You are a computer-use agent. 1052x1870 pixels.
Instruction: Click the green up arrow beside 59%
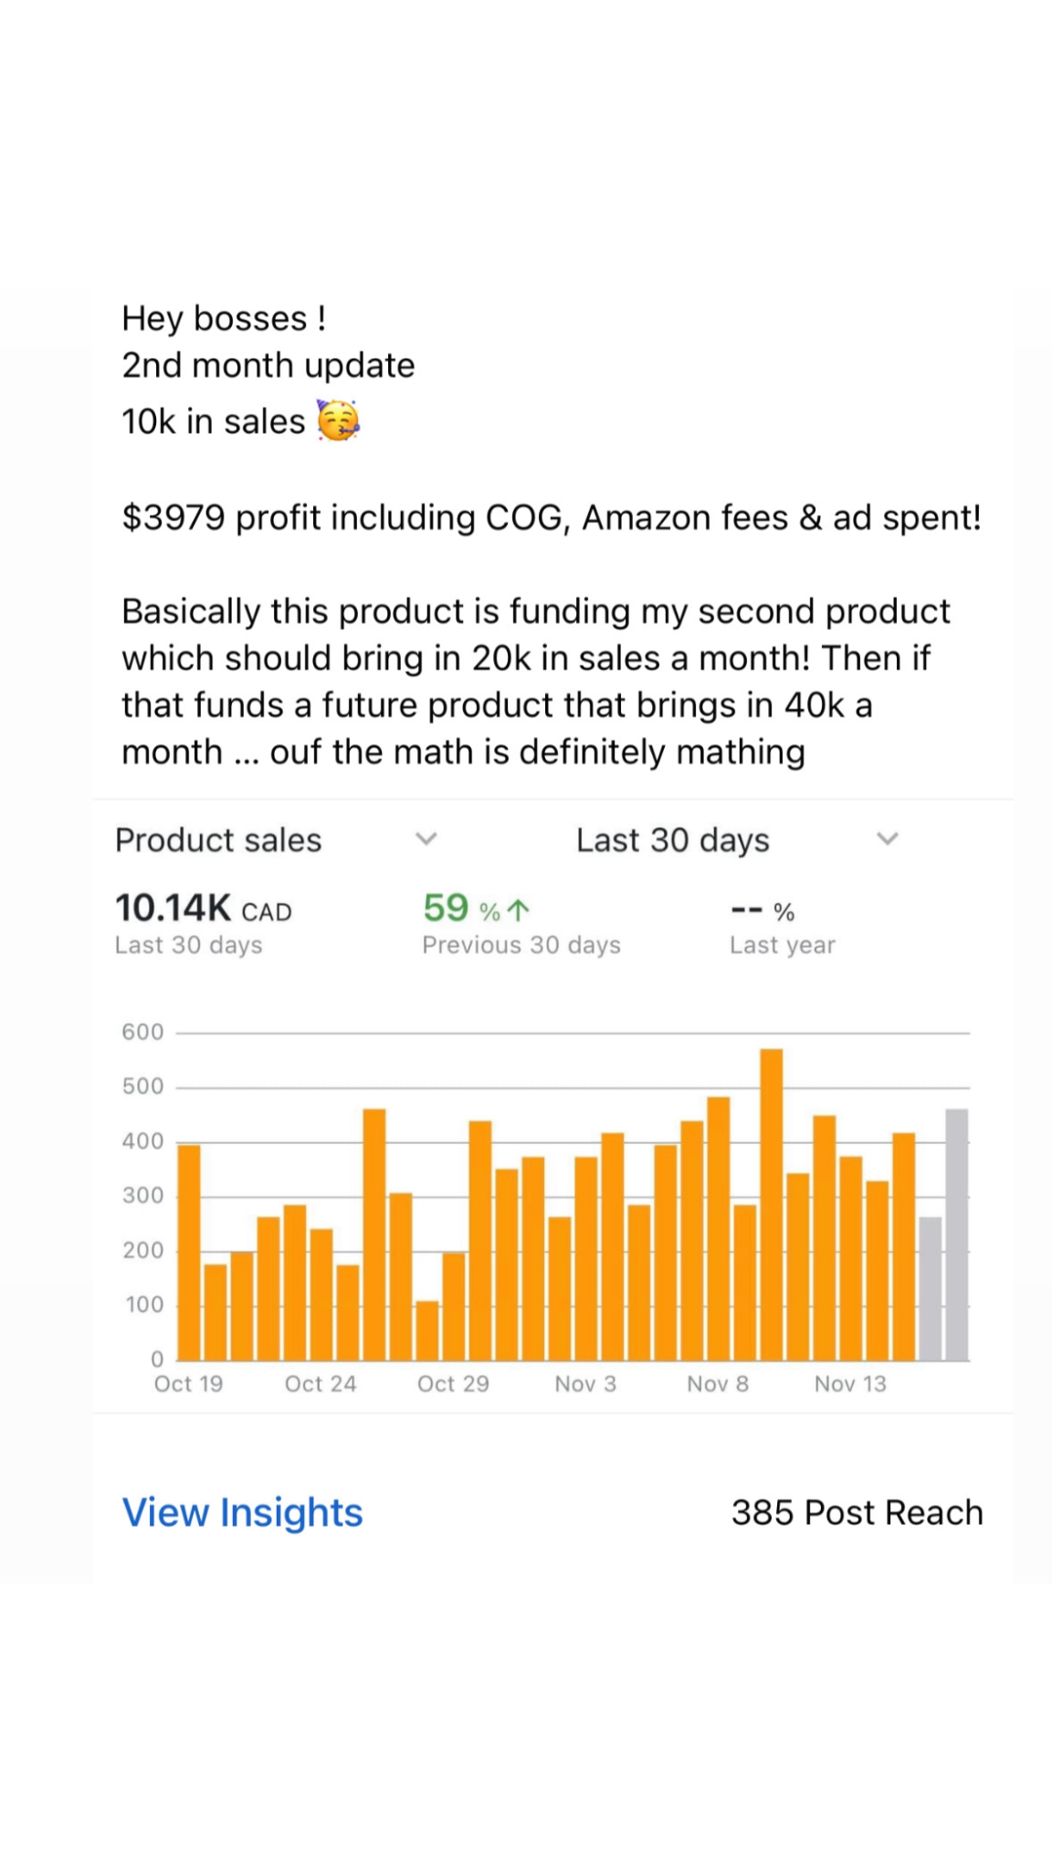(x=518, y=910)
